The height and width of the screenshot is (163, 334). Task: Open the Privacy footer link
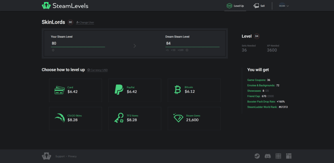tap(72, 156)
